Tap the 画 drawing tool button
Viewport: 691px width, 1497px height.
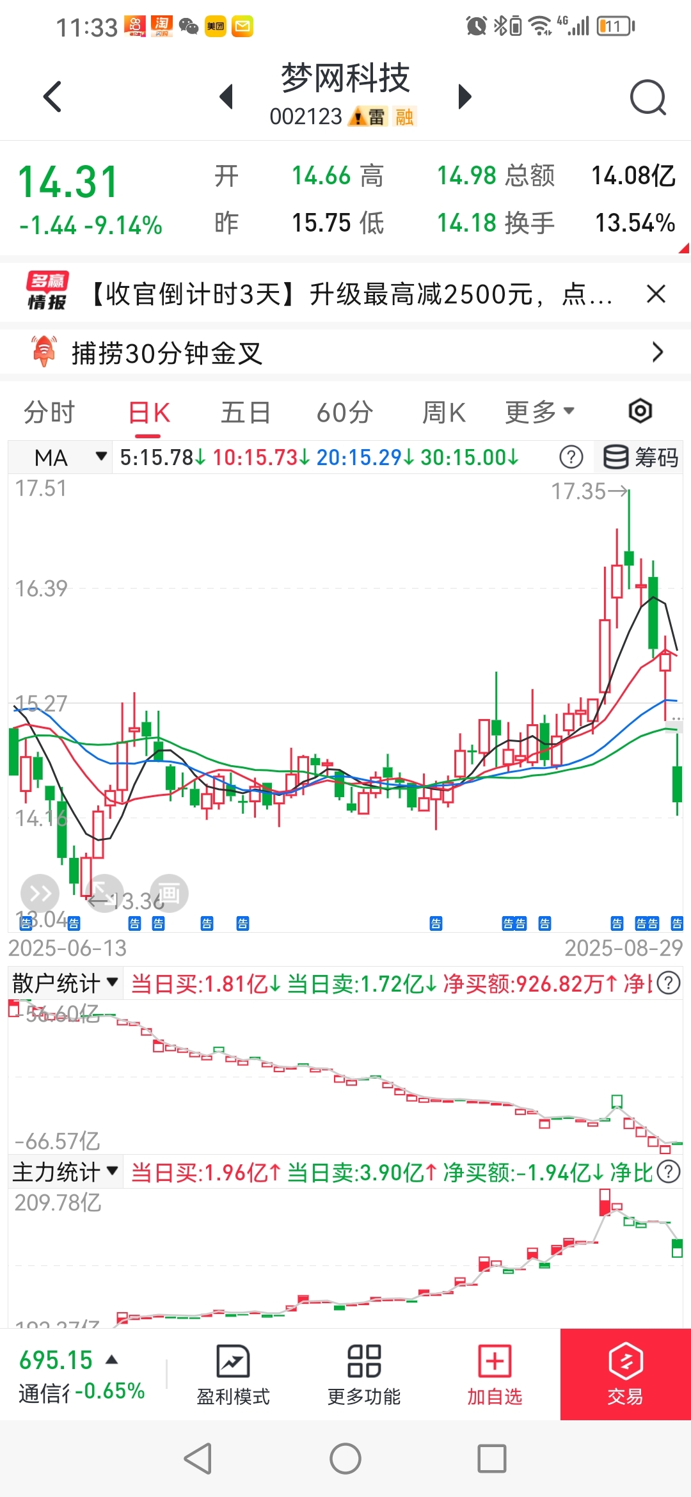(x=169, y=893)
